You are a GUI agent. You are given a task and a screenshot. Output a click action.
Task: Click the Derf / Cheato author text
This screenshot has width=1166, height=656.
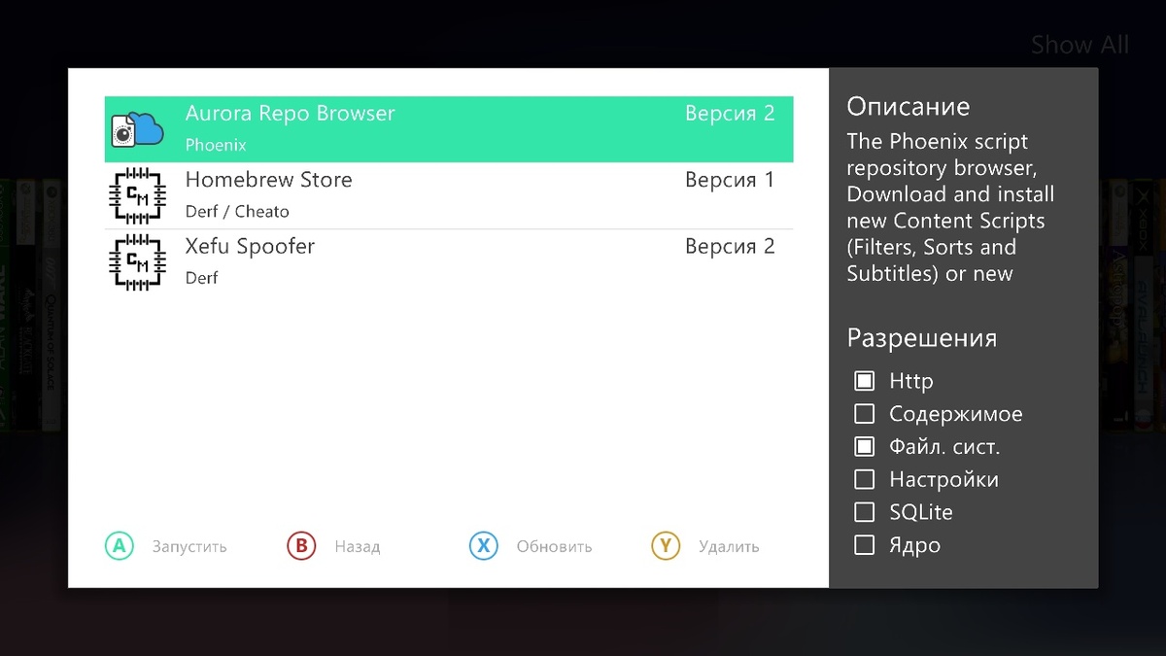tap(237, 211)
